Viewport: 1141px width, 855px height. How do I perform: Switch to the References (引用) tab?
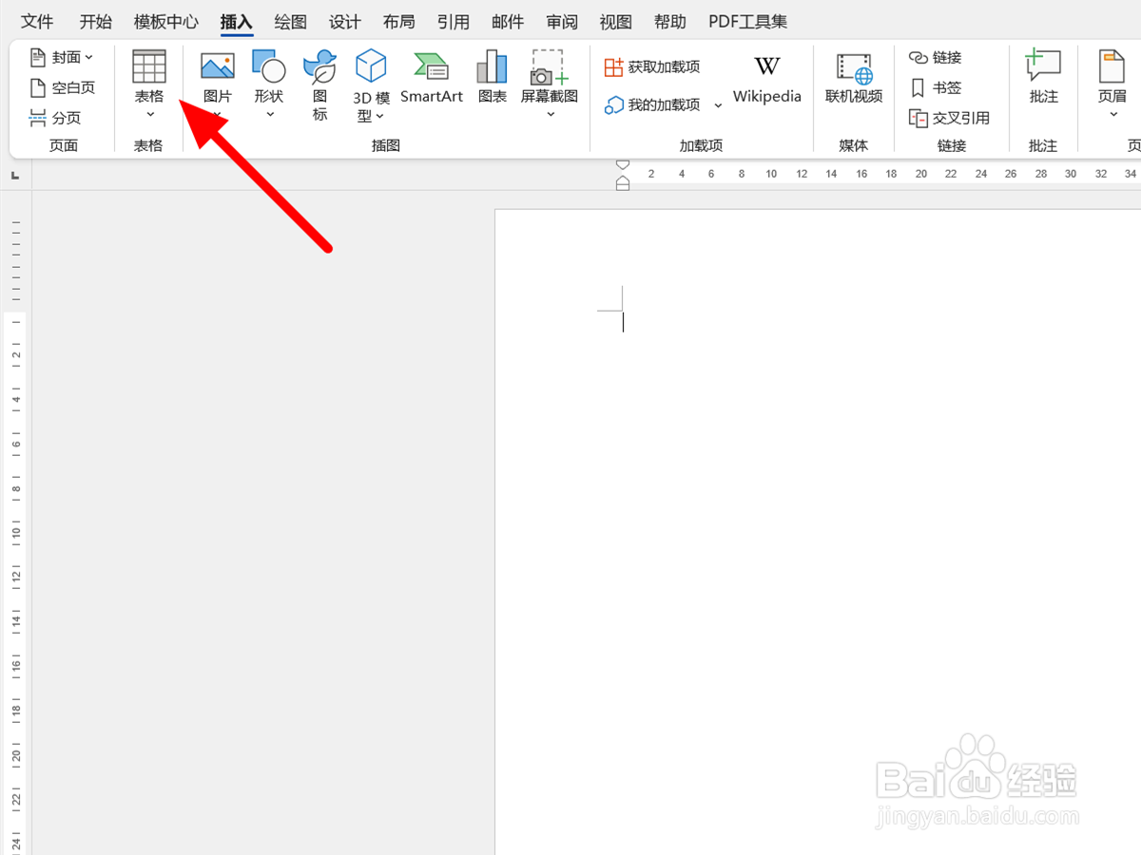click(454, 21)
